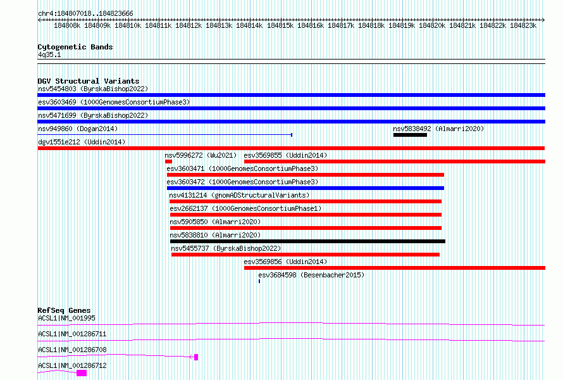563x380 pixels.
Task: Click the 184821k ruler tick label
Action: click(462, 25)
